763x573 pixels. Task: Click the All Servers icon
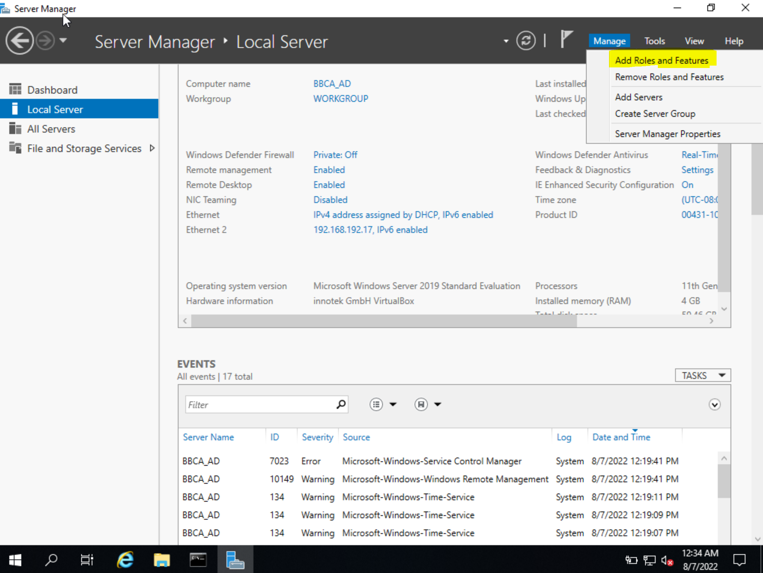(15, 128)
